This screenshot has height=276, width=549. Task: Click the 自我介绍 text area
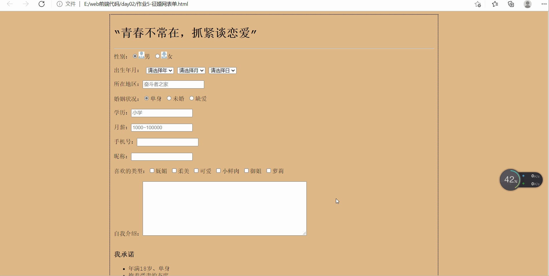coord(224,208)
